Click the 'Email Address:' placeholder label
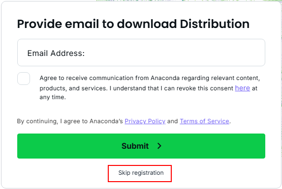This screenshot has height=189, width=282. [56, 53]
